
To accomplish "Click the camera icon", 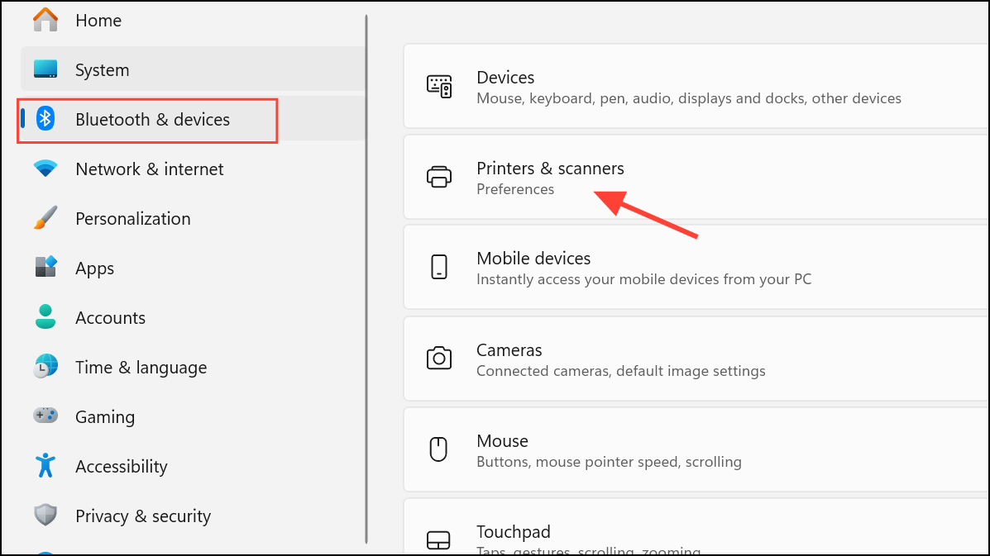I will pyautogui.click(x=438, y=359).
